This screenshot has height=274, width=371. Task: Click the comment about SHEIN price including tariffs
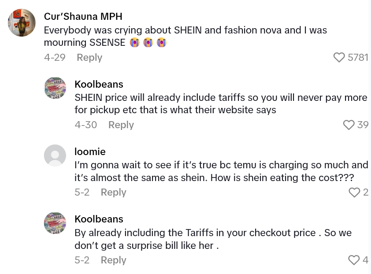click(220, 104)
